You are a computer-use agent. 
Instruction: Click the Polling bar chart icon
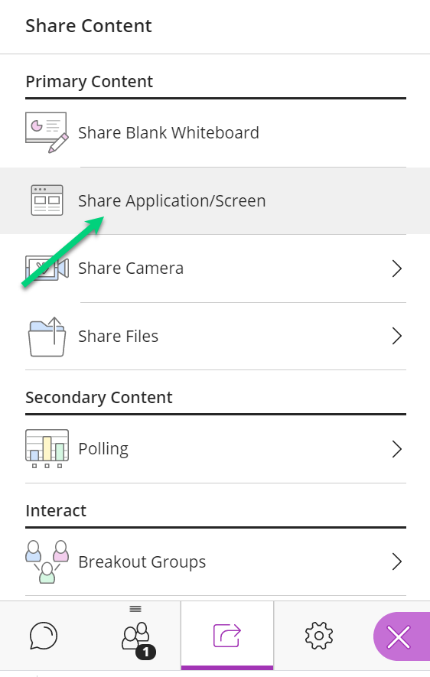[47, 448]
